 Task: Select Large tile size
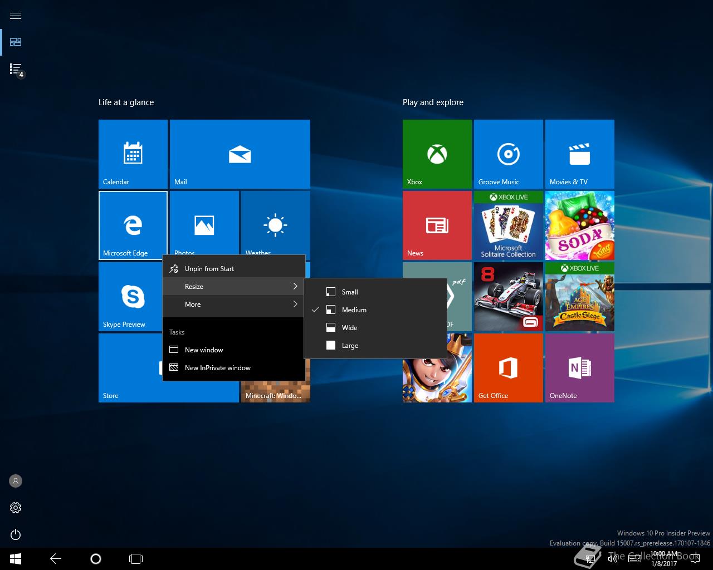pos(375,345)
